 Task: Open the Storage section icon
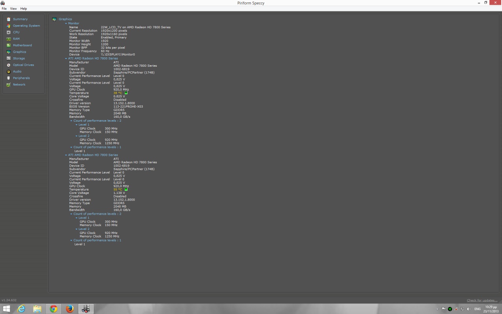9,58
